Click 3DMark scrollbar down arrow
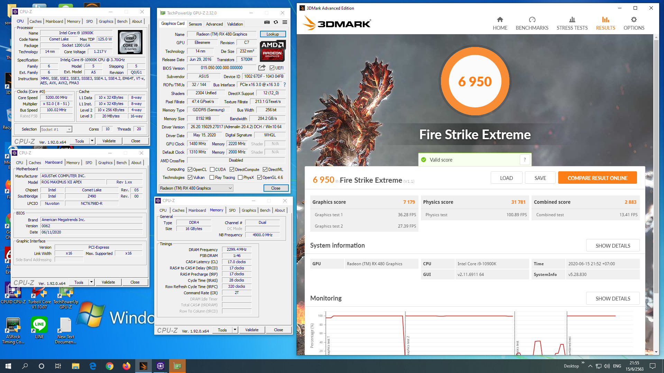The image size is (664, 373). click(x=656, y=352)
